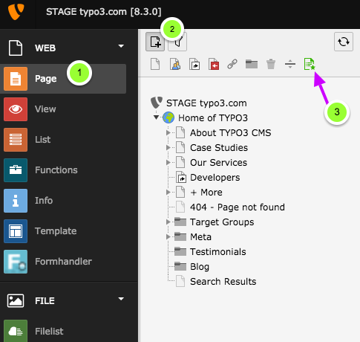Viewport: 360px width, 342px height.
Task: Select the shortcut page type icon
Action: pyautogui.click(x=194, y=64)
